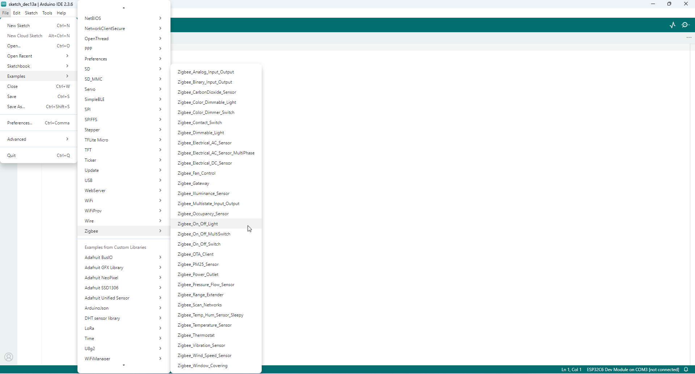Click the Ln 1, Col 1 cursor position
The width and height of the screenshot is (695, 374).
coord(571,369)
